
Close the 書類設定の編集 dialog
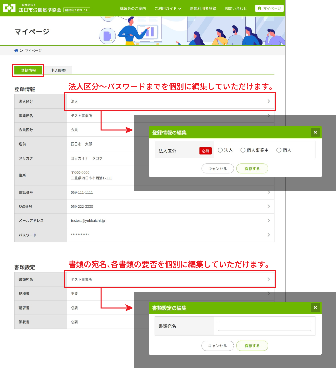pyautogui.click(x=315, y=308)
